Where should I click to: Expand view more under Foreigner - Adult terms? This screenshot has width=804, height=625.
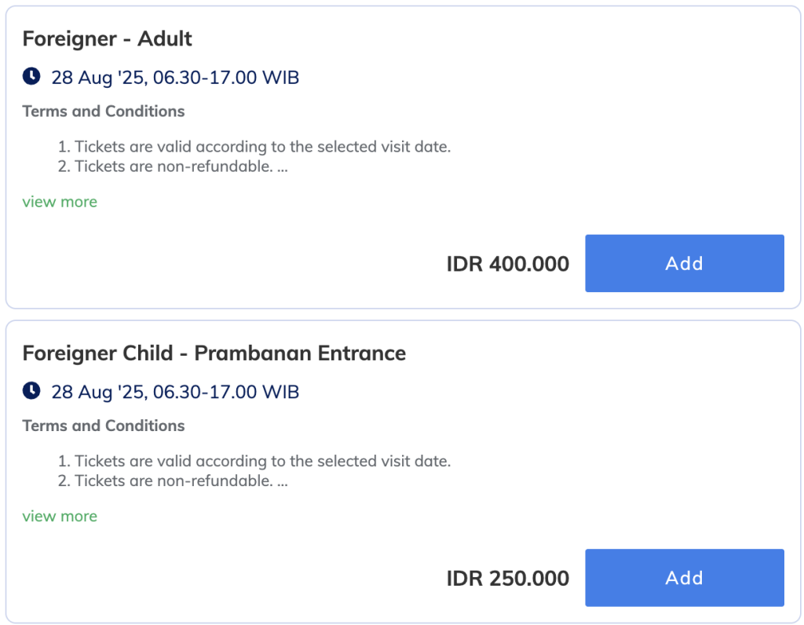pyautogui.click(x=60, y=202)
